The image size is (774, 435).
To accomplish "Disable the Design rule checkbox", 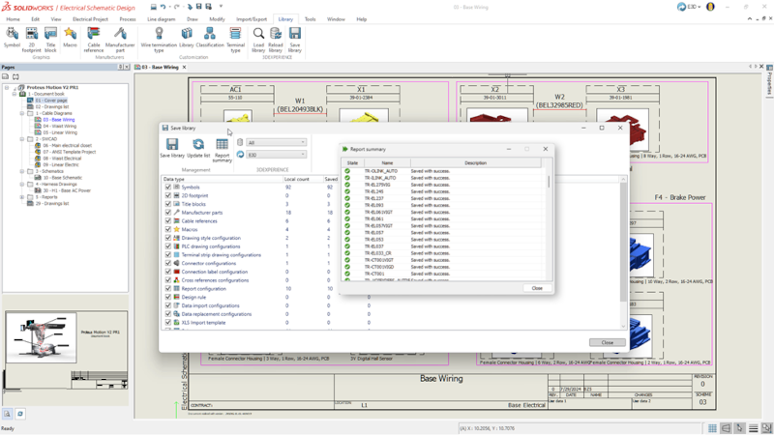I will pyautogui.click(x=168, y=297).
